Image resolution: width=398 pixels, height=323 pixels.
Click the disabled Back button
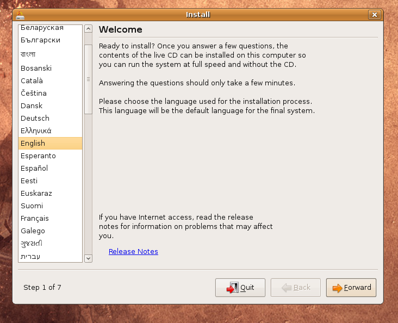tap(295, 288)
